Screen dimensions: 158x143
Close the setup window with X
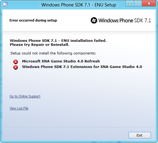[x=149, y=3]
